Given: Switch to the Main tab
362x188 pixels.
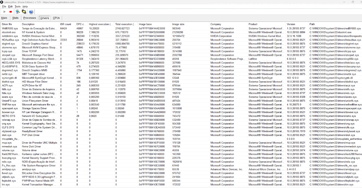Looking at the screenshot, I should click(x=4, y=18).
